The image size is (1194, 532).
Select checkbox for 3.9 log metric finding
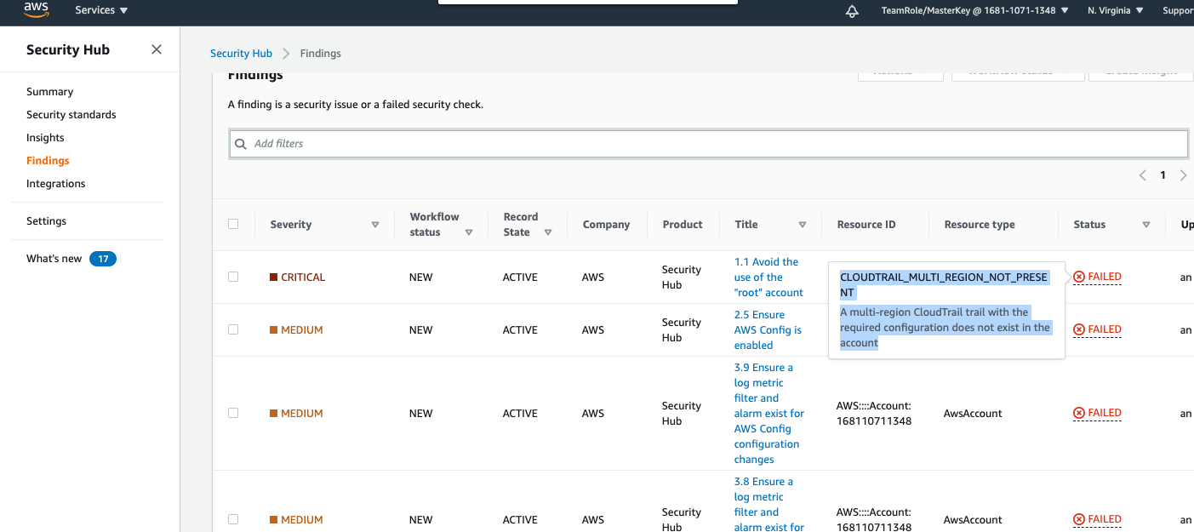pos(233,414)
